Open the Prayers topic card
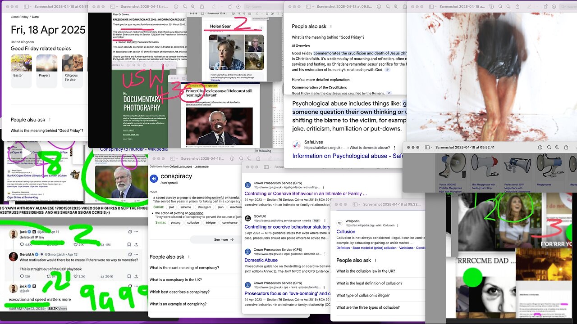Viewport: 577px width, 324px height. tap(47, 71)
